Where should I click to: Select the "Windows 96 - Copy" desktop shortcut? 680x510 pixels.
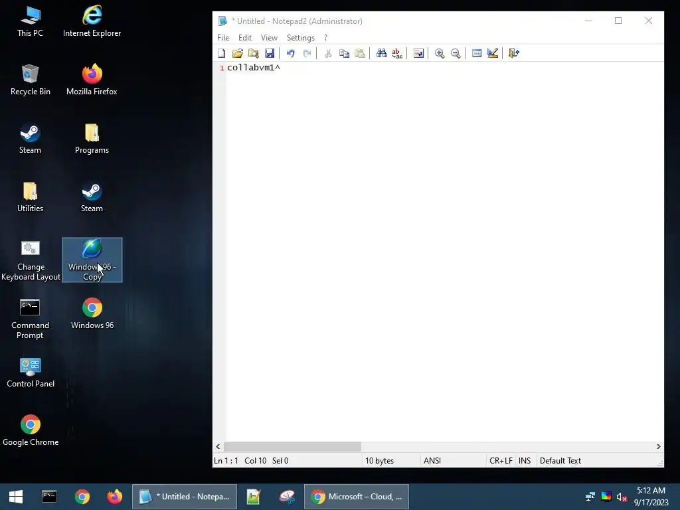[x=92, y=260]
